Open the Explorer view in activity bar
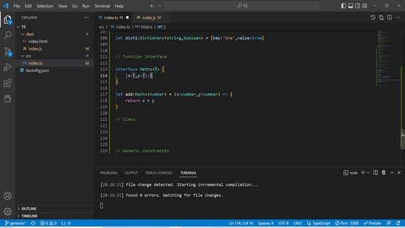 [8, 20]
